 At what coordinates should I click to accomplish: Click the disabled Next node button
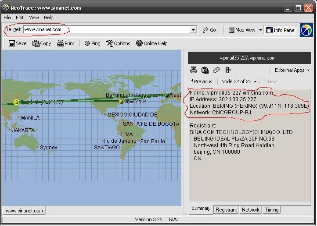point(271,81)
